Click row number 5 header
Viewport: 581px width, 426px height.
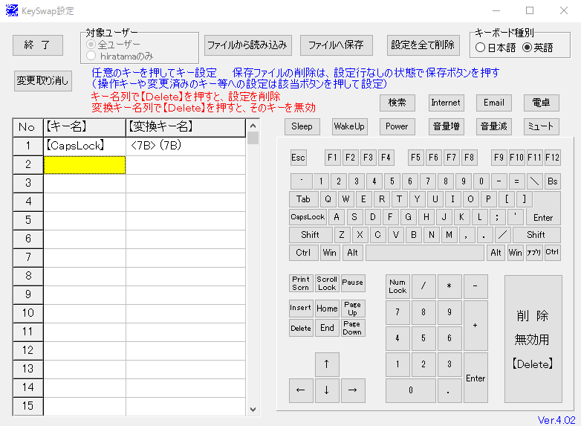(28, 220)
